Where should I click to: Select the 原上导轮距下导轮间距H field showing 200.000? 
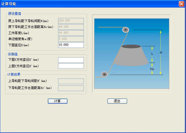[x=71, y=21]
